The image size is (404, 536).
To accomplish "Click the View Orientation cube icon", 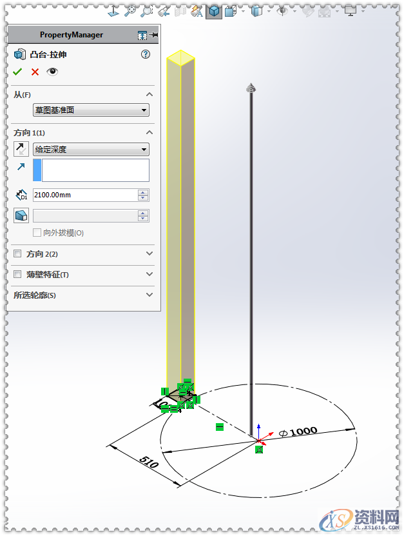I will (231, 12).
